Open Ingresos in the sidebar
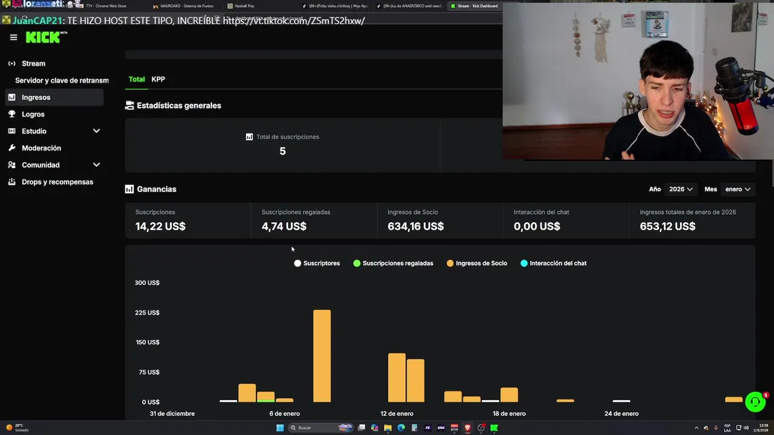 tap(54, 97)
